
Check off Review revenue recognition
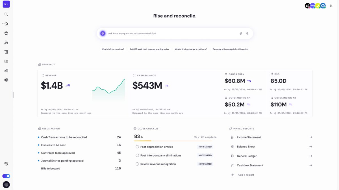click(x=137, y=164)
